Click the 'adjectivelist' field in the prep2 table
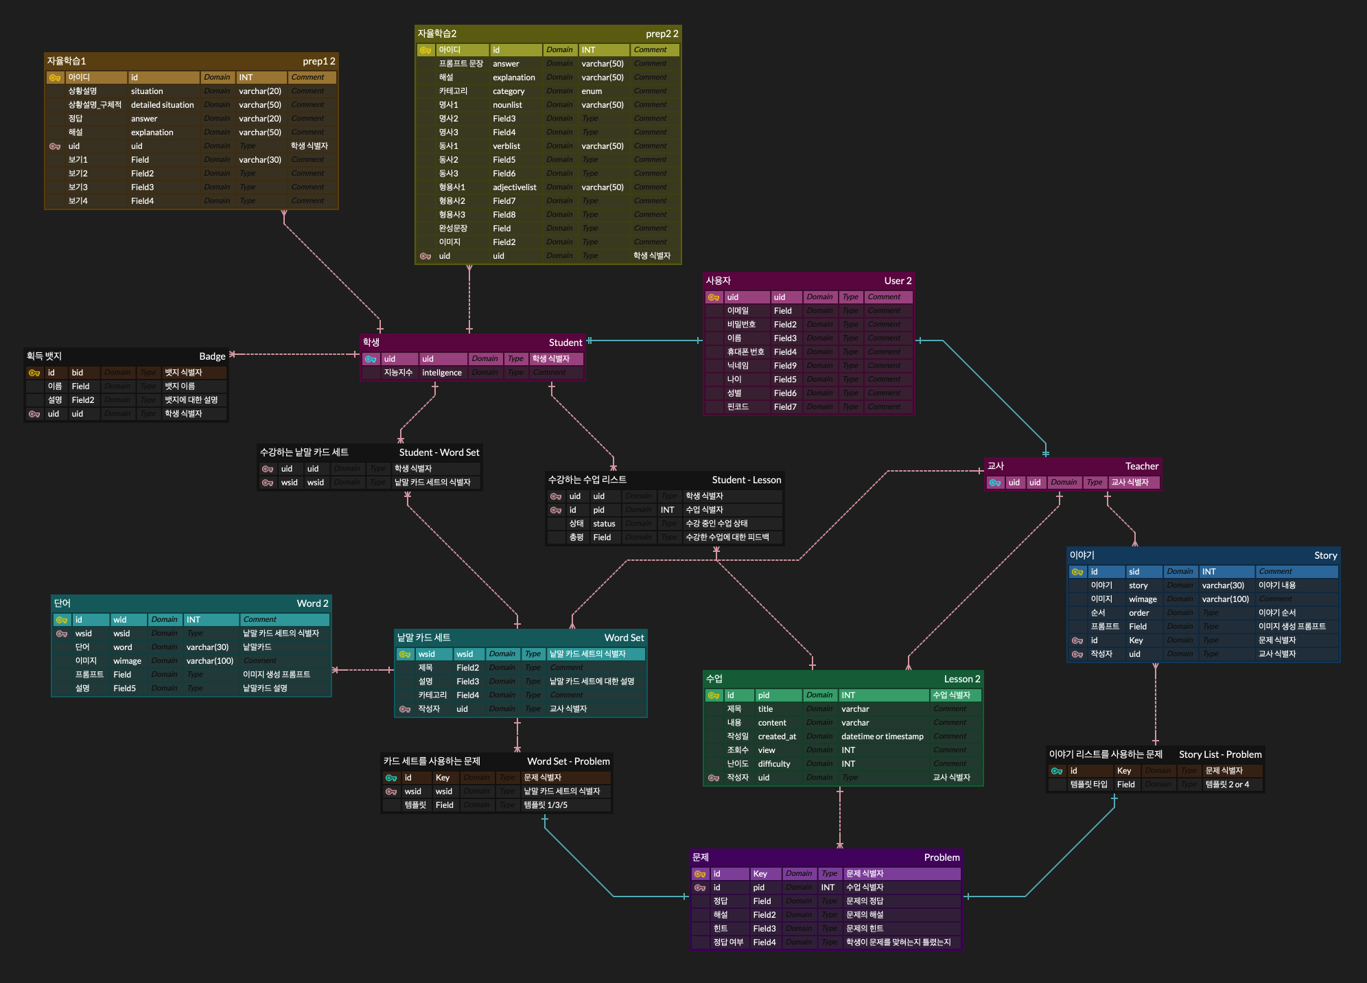Screen dimensions: 1367x983 pos(515,187)
